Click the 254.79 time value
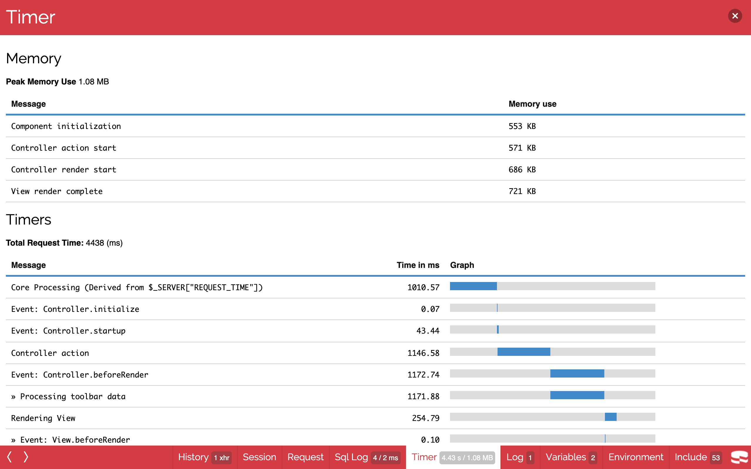This screenshot has width=751, height=469. pos(426,418)
